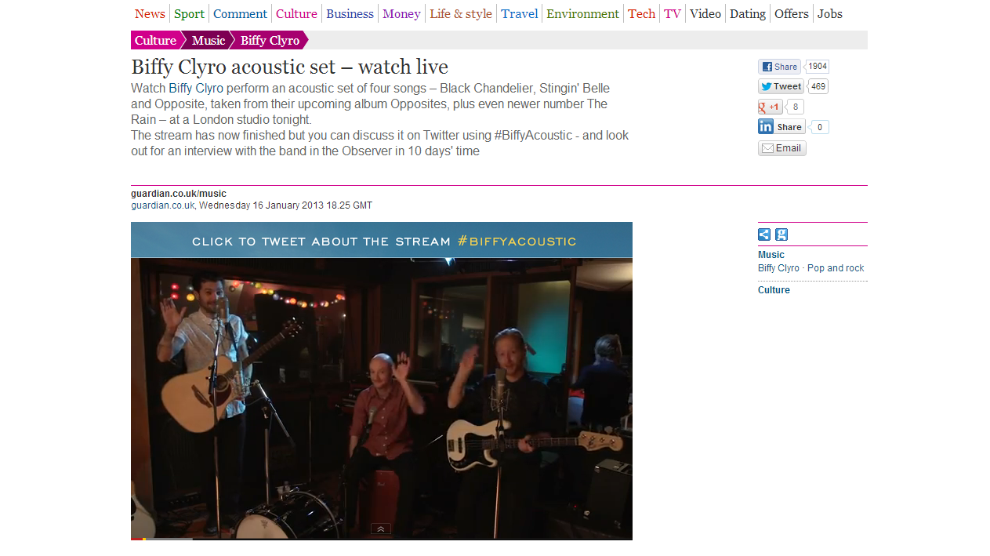Click the Email envelope button
The height and width of the screenshot is (556, 990).
pos(781,148)
